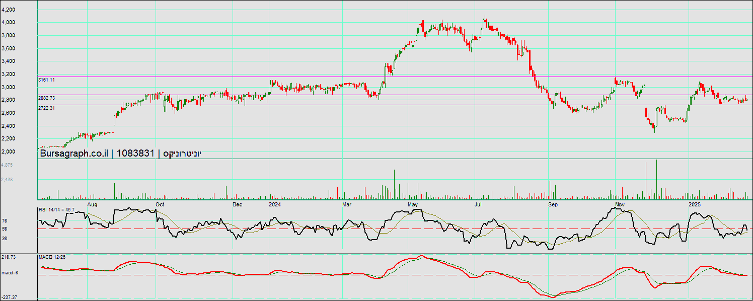
Task: Click the 2025 year marker on time axis
Action: tap(695, 205)
